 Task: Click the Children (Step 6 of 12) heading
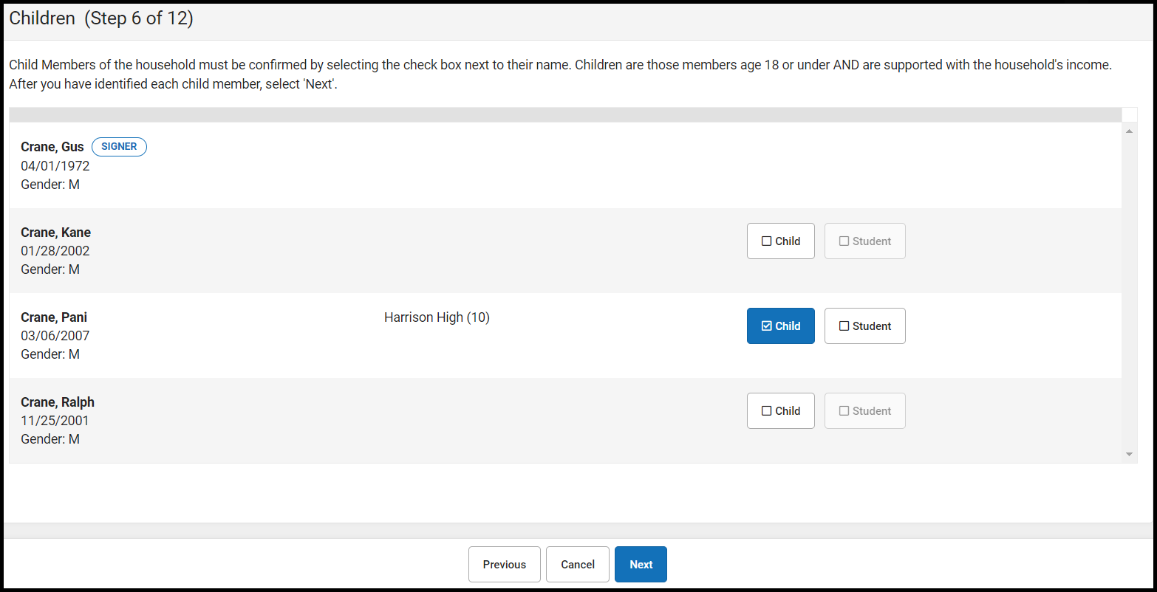(x=101, y=18)
